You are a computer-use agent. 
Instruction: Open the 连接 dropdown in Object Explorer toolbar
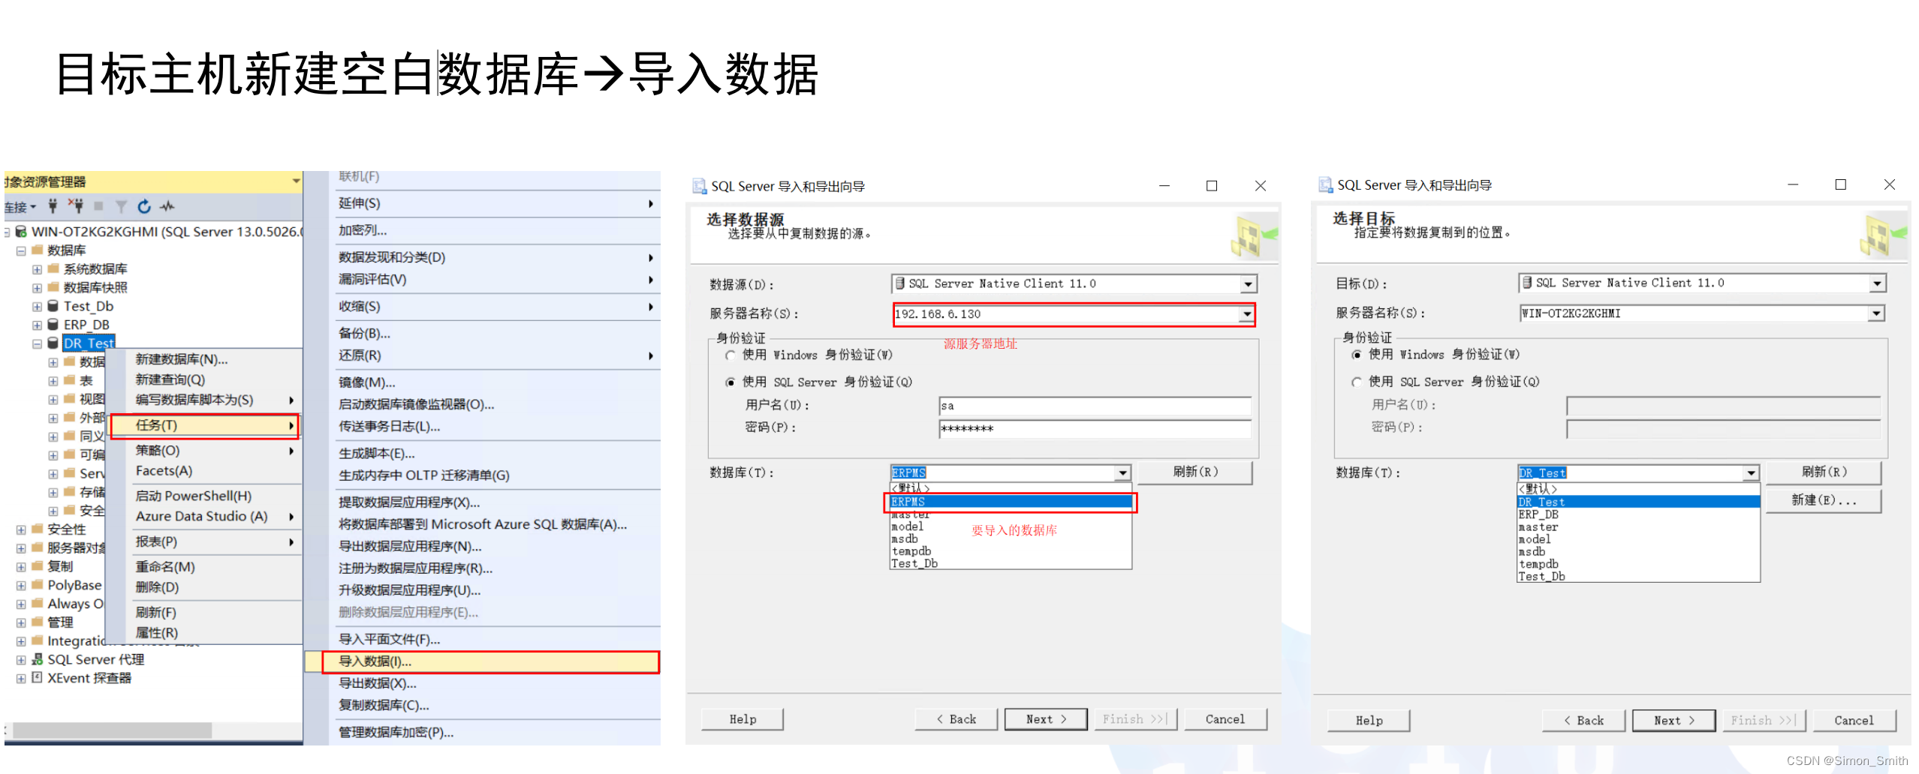[21, 206]
